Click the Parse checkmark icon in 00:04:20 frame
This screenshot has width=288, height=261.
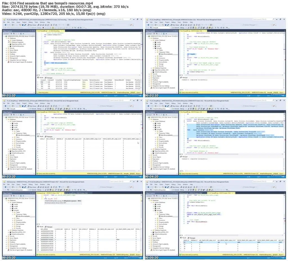188,109
